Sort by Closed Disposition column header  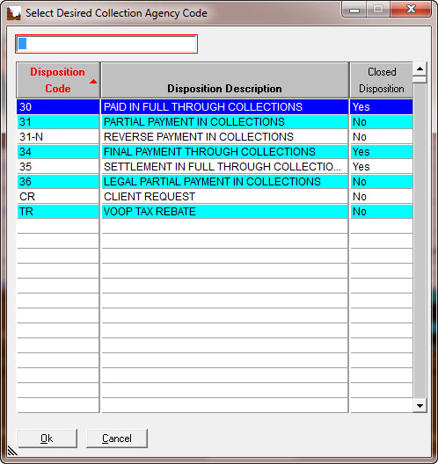tap(382, 80)
